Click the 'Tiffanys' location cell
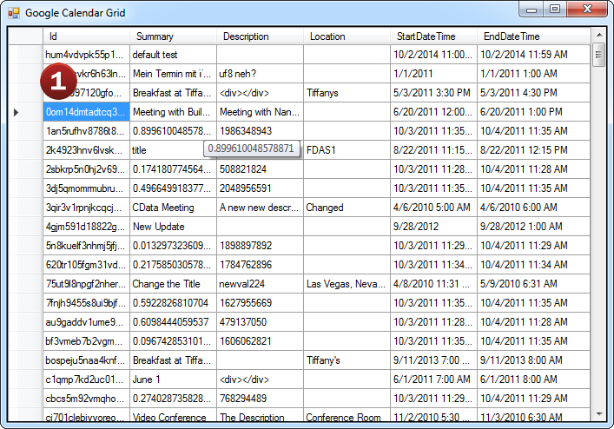Viewport: 614px width, 429px height. coord(347,92)
